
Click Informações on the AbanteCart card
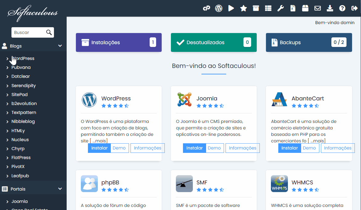pos(338,148)
